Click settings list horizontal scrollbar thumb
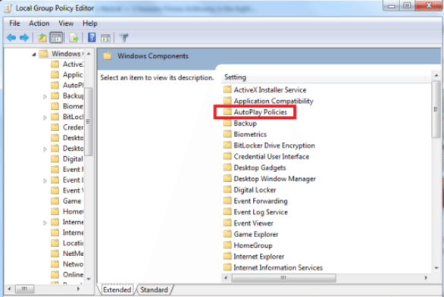Image resolution: width=444 pixels, height=297 pixels. coord(283,278)
